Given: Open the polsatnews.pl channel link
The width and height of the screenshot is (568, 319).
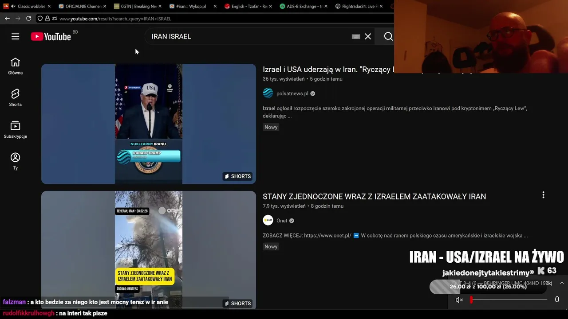Looking at the screenshot, I should 292,93.
